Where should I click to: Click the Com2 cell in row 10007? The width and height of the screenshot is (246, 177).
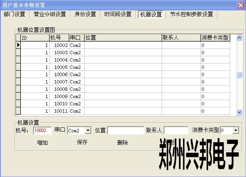pyautogui.click(x=77, y=82)
